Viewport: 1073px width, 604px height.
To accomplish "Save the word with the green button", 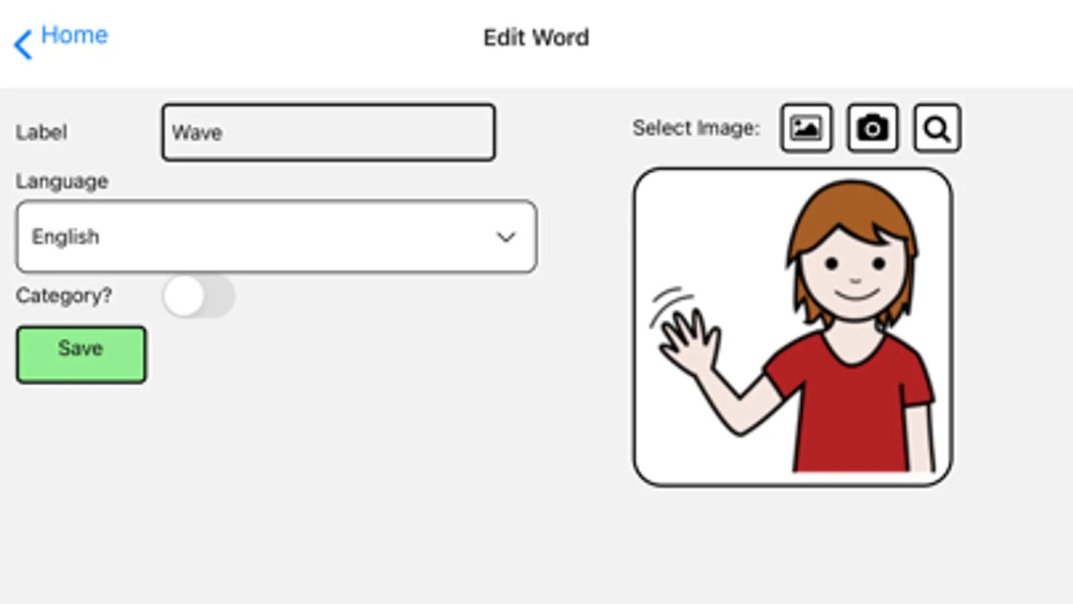I will pos(81,354).
